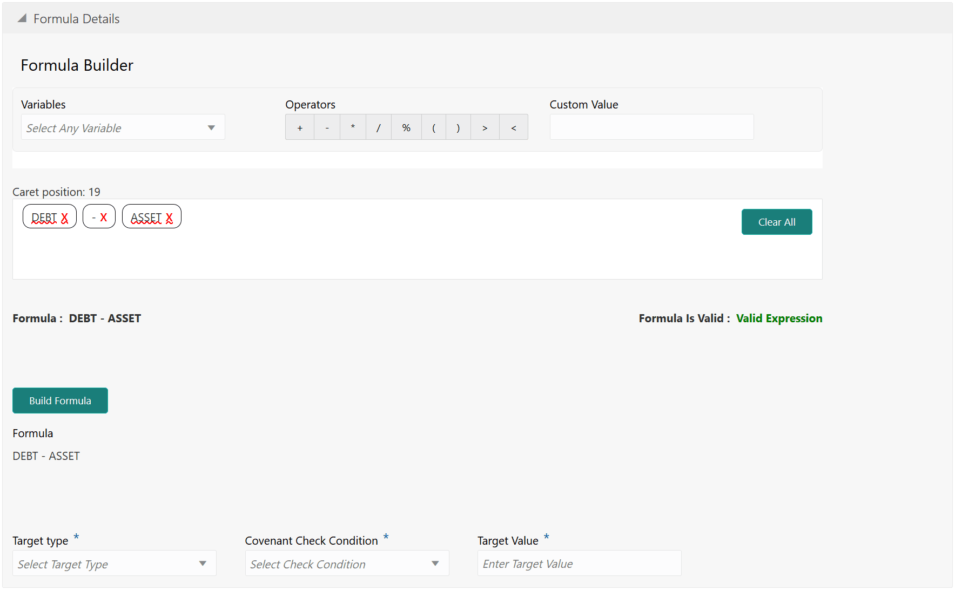This screenshot has width=955, height=590.
Task: Select the - subtraction operator
Action: pos(326,127)
